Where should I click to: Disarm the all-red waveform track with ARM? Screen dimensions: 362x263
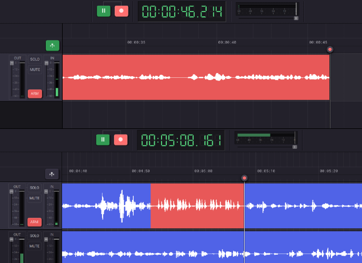(35, 94)
